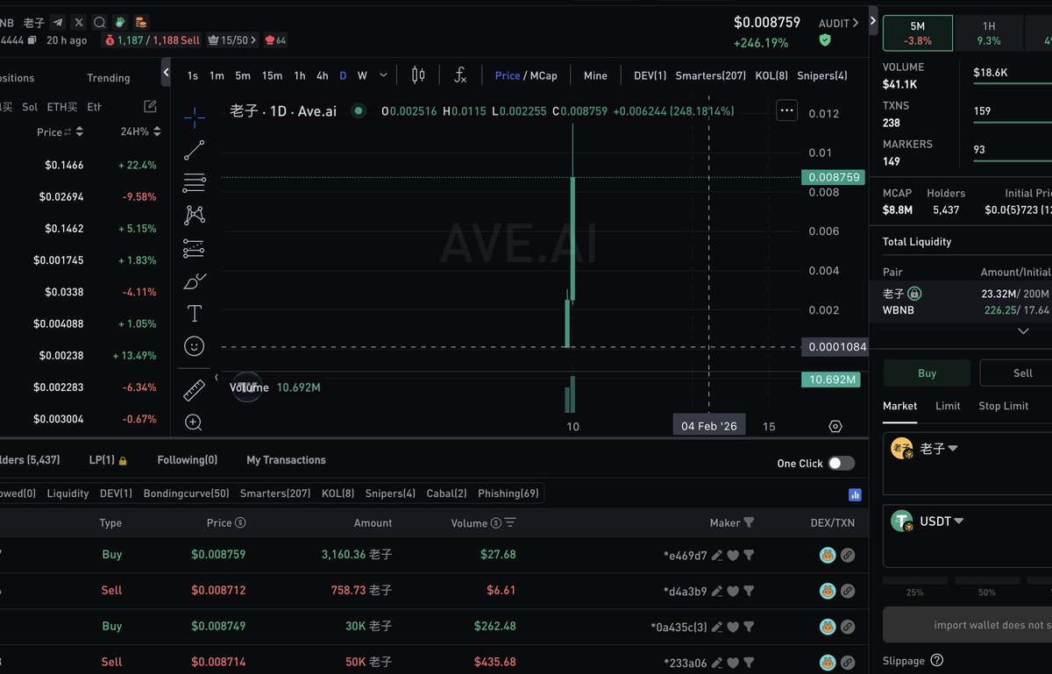
Task: Open the emoji sticker tool
Action: tap(194, 346)
